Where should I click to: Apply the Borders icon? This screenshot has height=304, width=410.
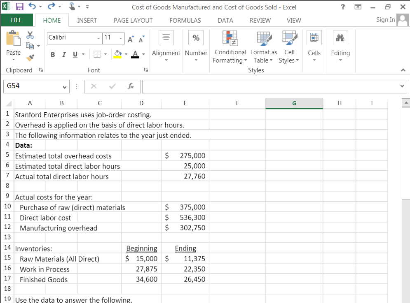pos(97,54)
